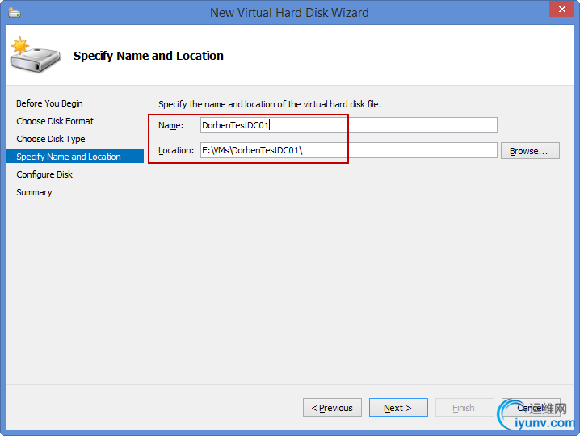Go to Before You Begin step
This screenshot has height=436, width=580.
pos(49,103)
